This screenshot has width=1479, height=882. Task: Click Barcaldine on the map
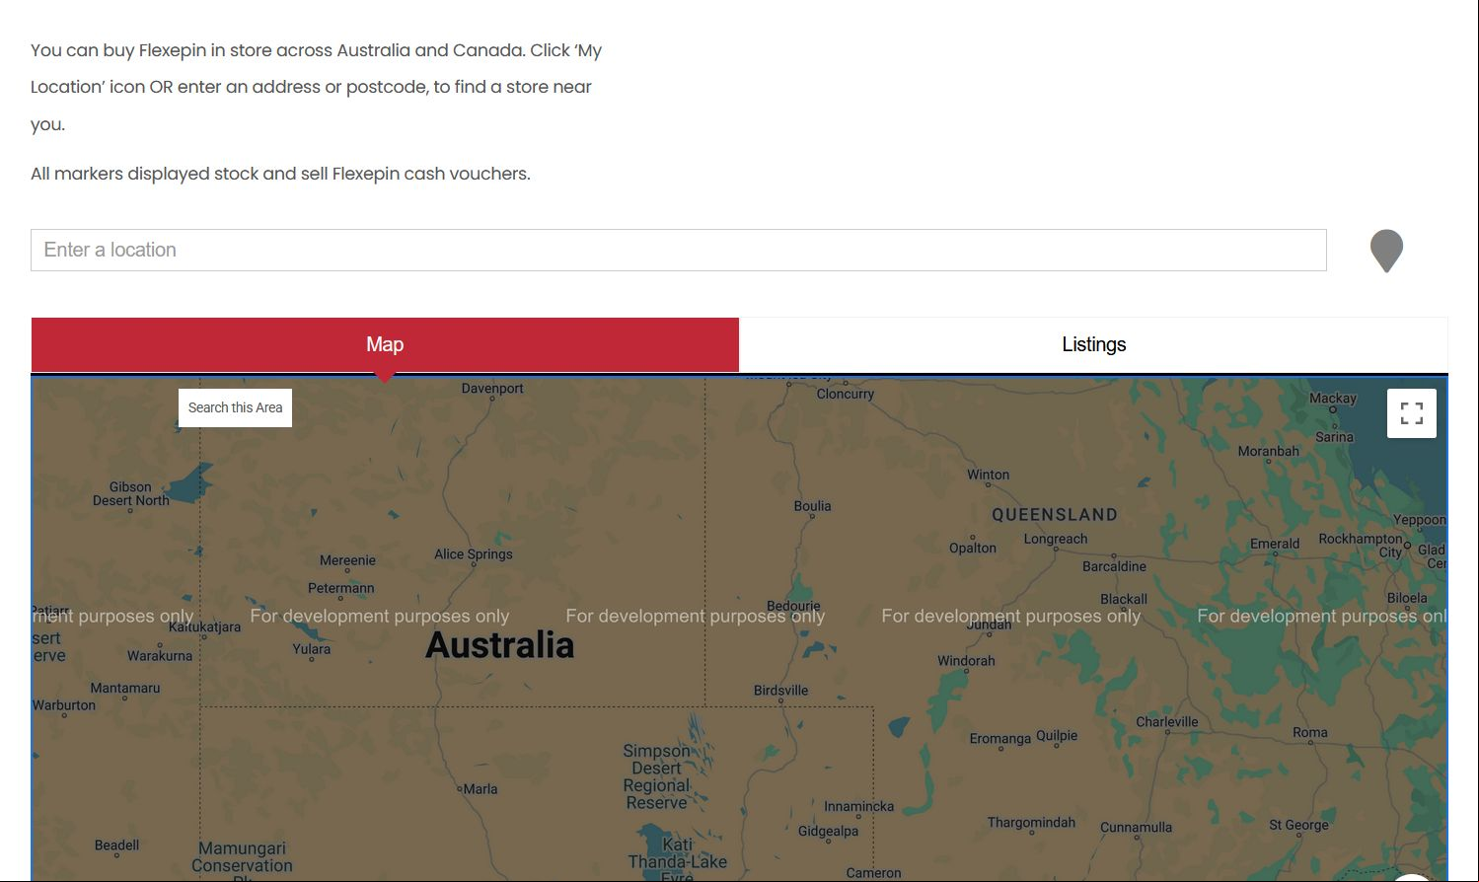1114,567
